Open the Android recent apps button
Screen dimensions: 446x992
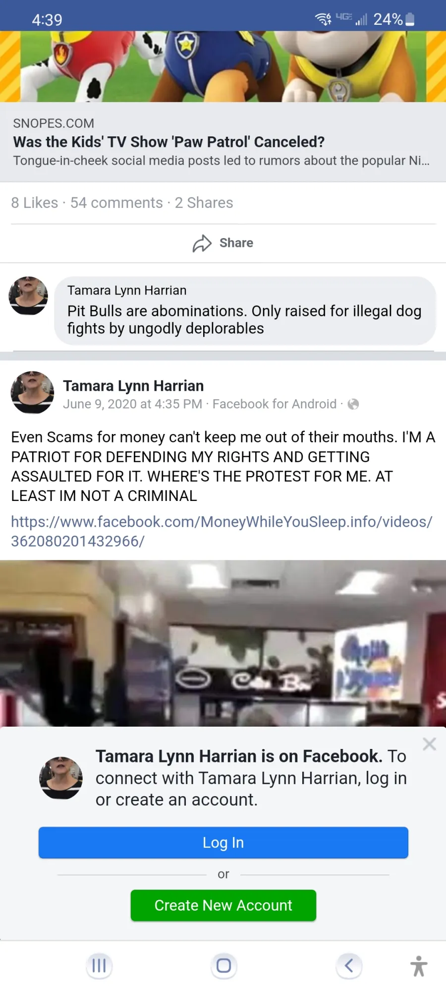(x=99, y=966)
